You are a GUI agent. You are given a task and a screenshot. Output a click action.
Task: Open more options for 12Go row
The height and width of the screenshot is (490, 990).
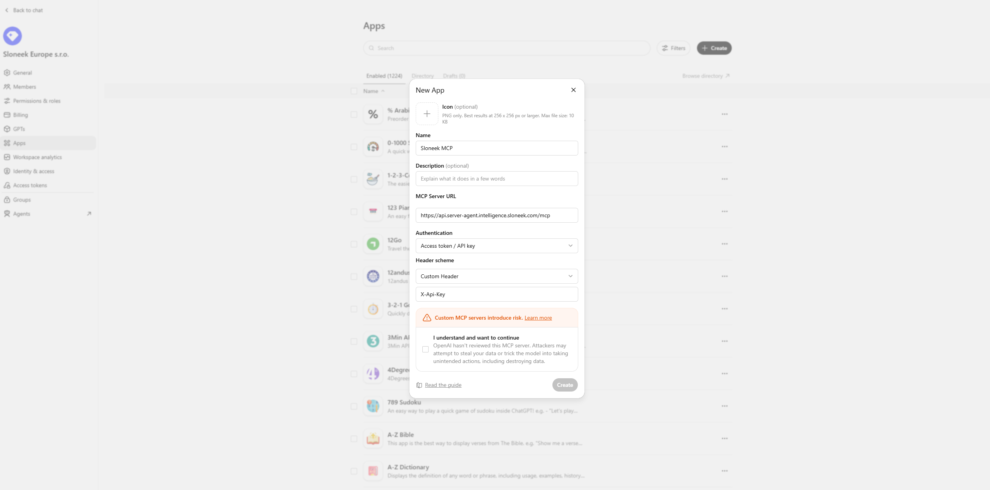point(725,244)
